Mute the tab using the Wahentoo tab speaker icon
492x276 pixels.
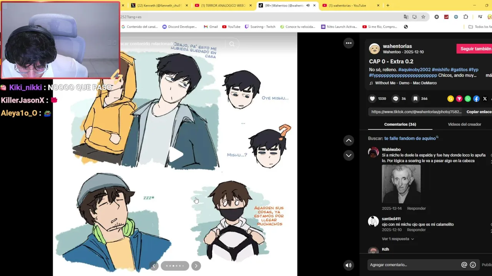coord(308,5)
